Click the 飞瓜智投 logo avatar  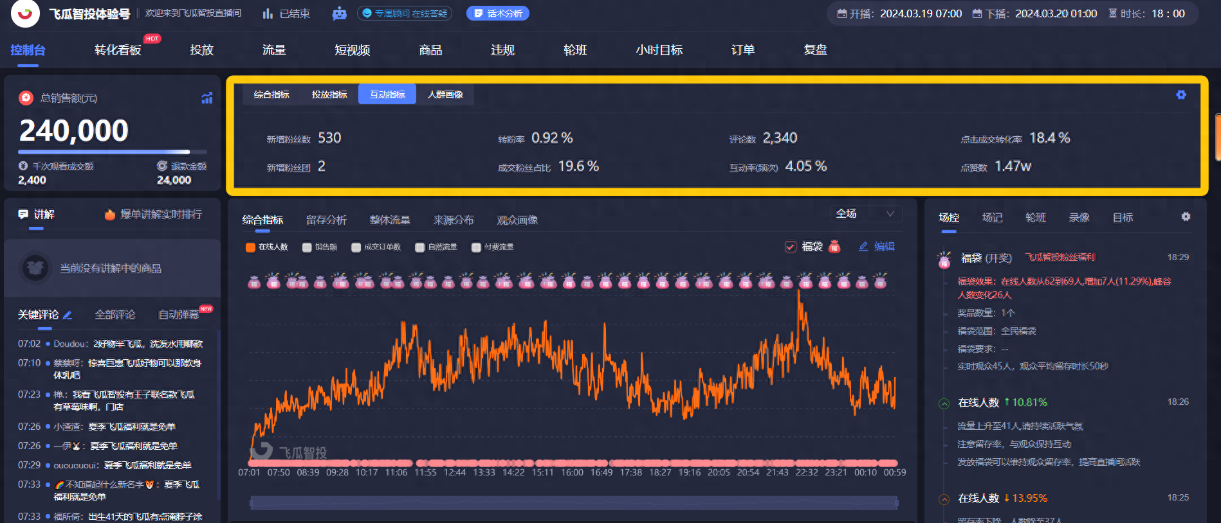(x=25, y=13)
